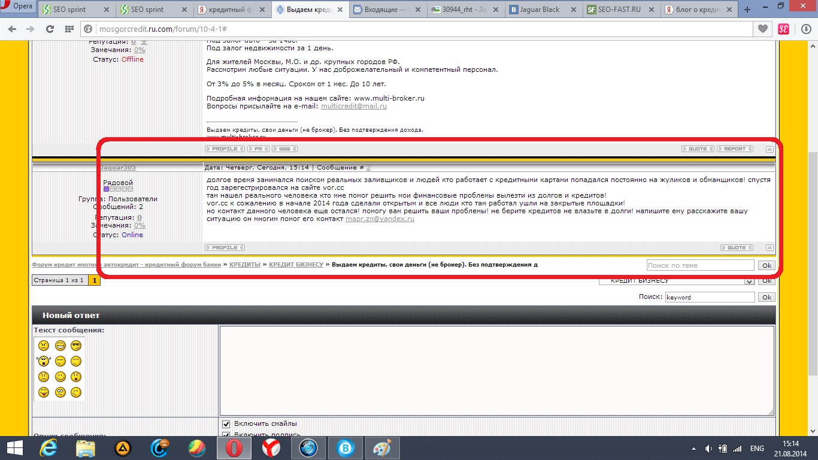Quote Jaguar305's post
Screen dimensions: 818x460
(737, 247)
